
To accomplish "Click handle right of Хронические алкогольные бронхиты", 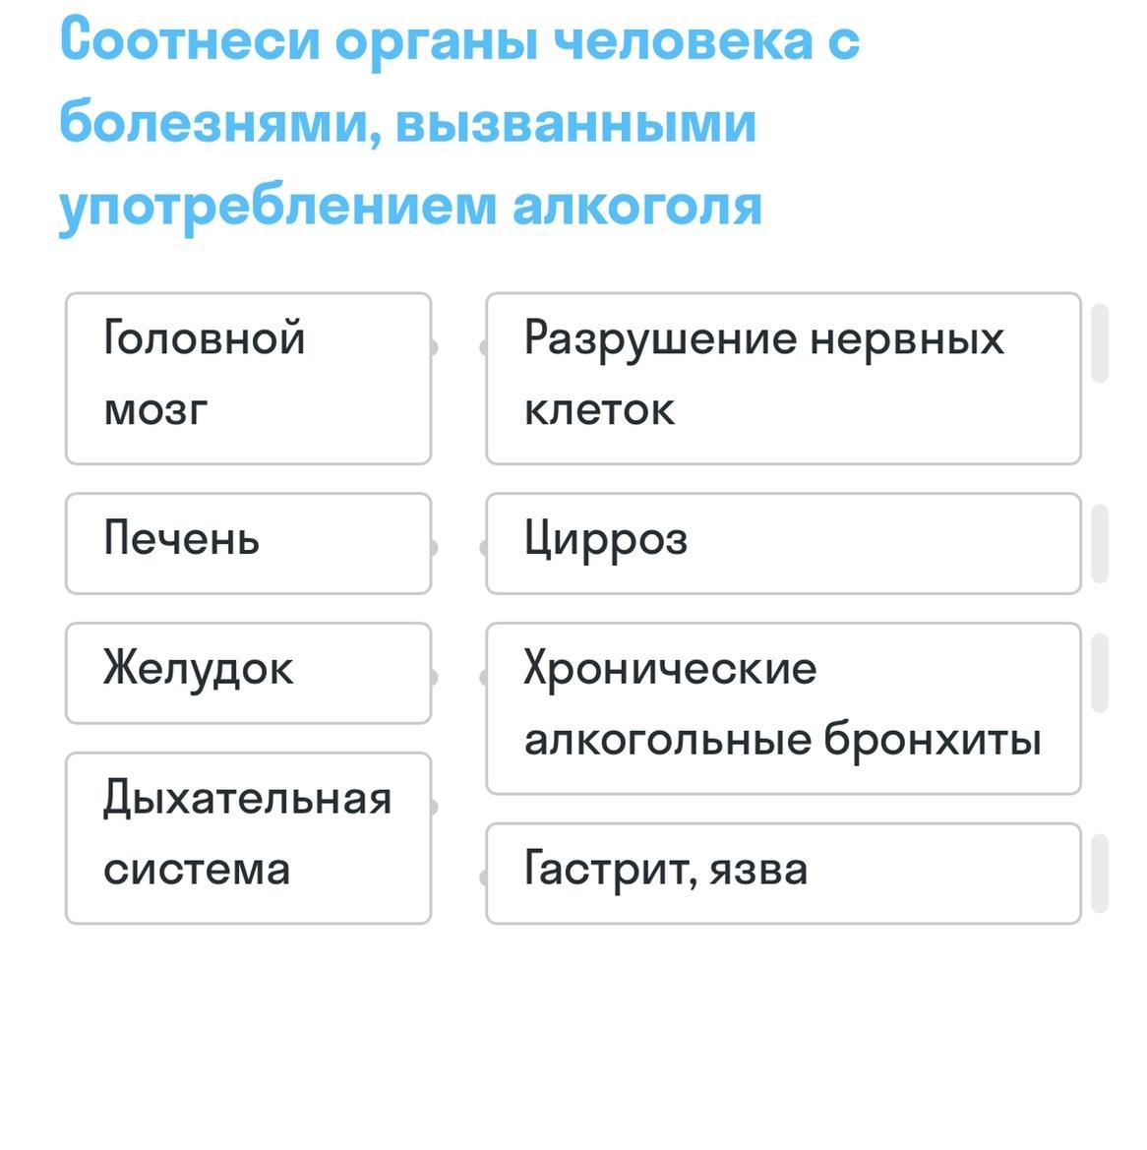I will 1101,673.
